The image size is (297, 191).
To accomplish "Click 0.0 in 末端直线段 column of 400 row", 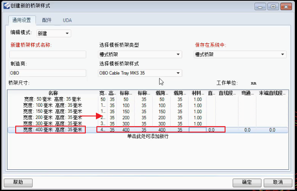I will pos(272,130).
